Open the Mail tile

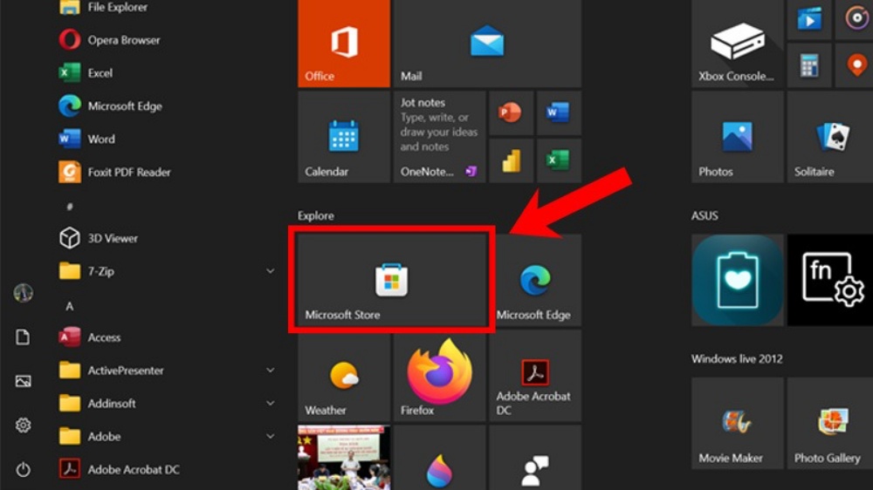486,44
